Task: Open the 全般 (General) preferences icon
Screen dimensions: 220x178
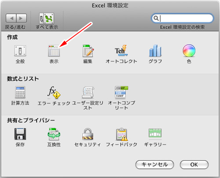Action: coord(20,51)
